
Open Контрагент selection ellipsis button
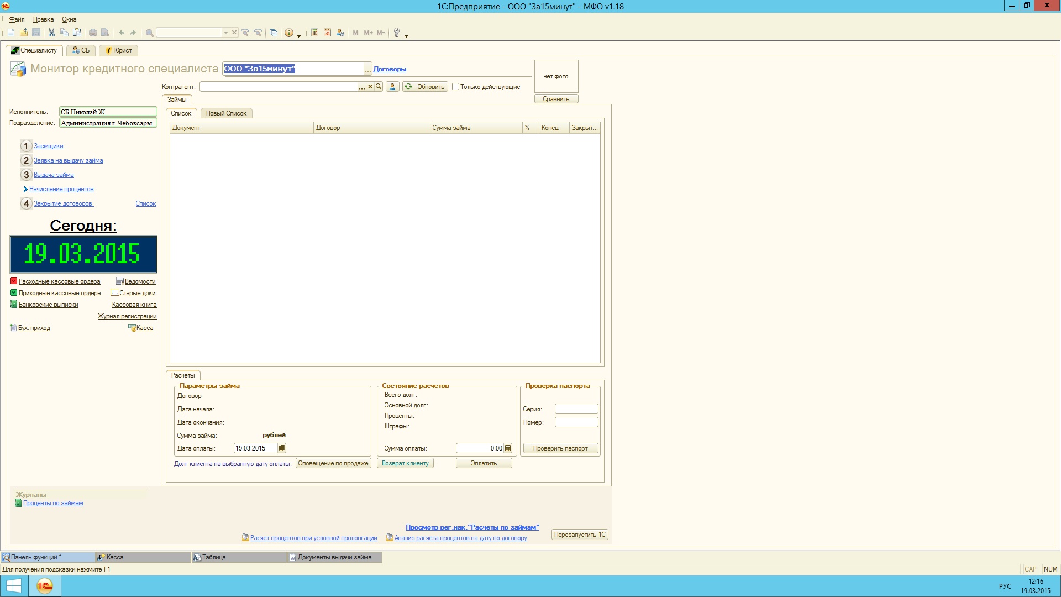coord(362,87)
